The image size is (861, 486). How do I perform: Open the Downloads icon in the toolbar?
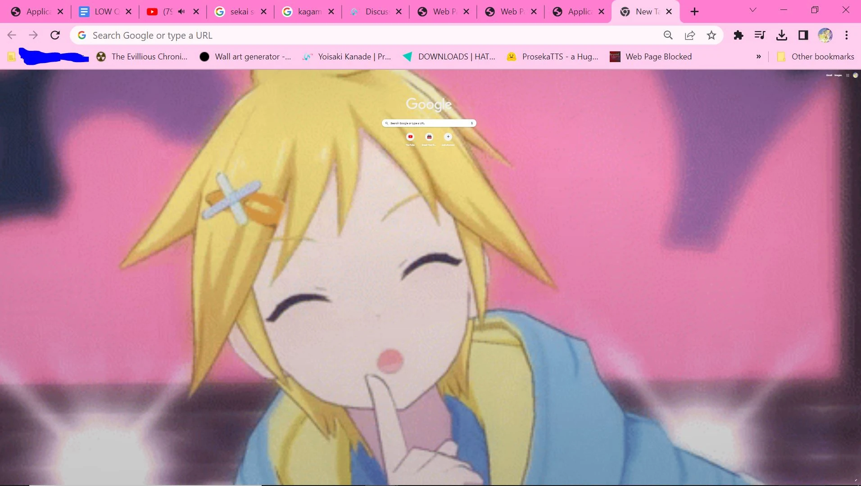pos(782,35)
